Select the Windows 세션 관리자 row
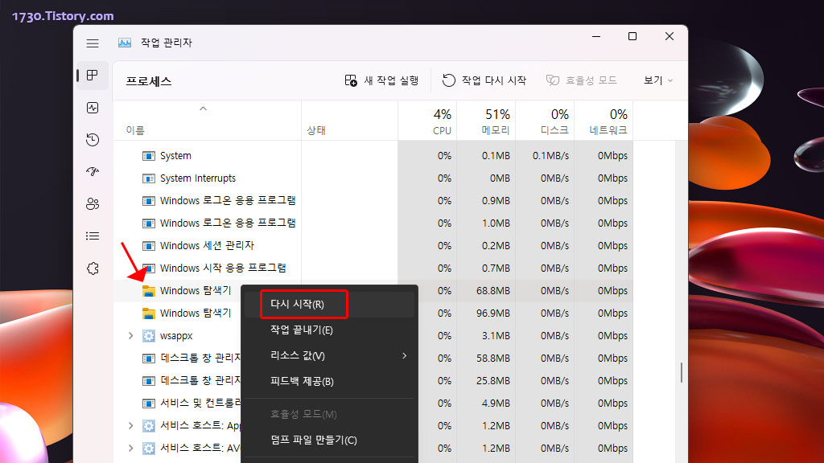 (373, 246)
